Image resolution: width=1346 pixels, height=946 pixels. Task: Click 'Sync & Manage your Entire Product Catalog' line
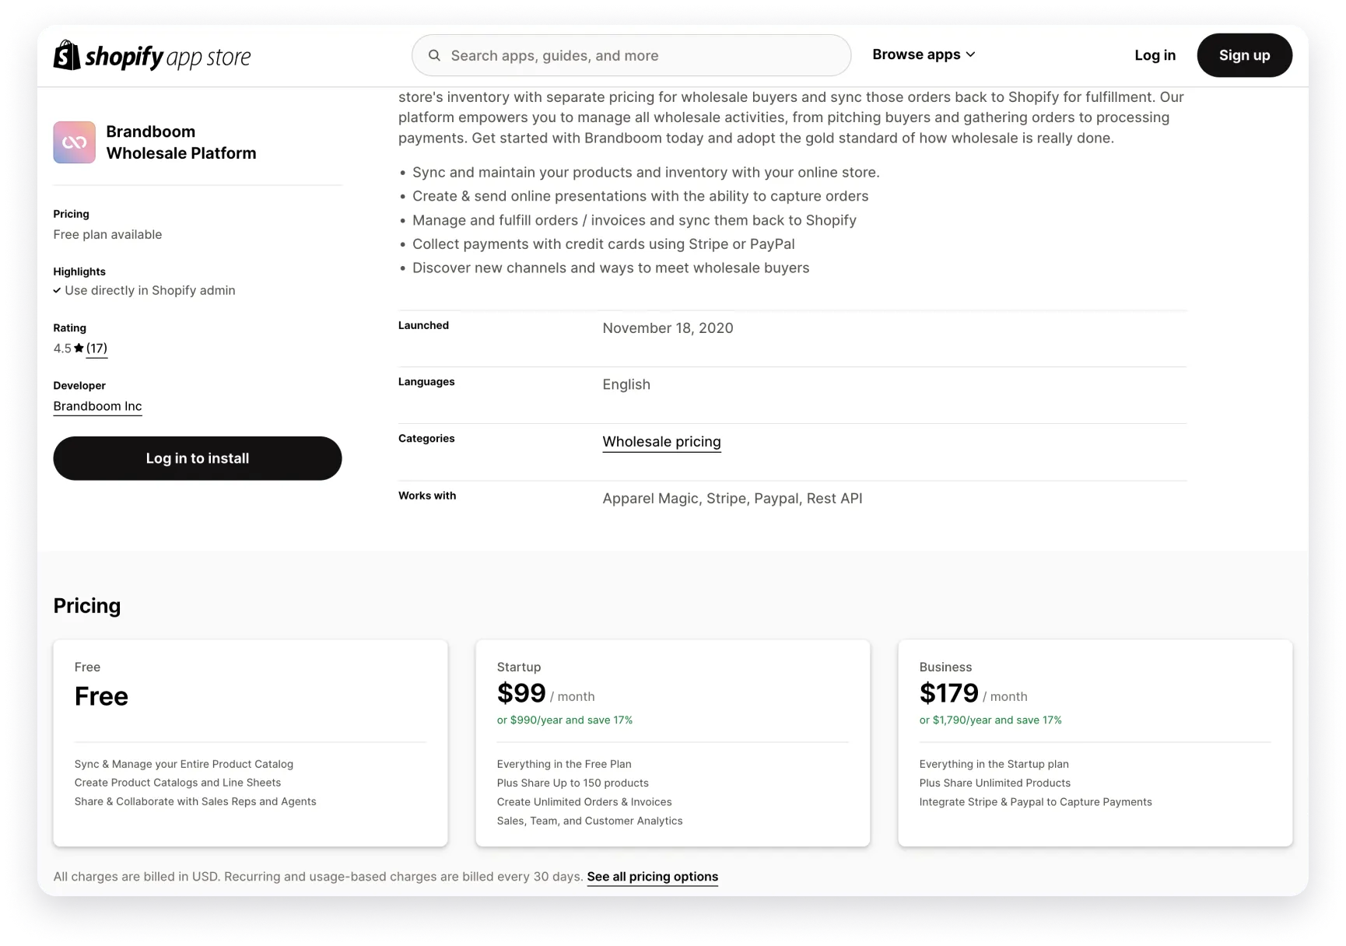184,764
